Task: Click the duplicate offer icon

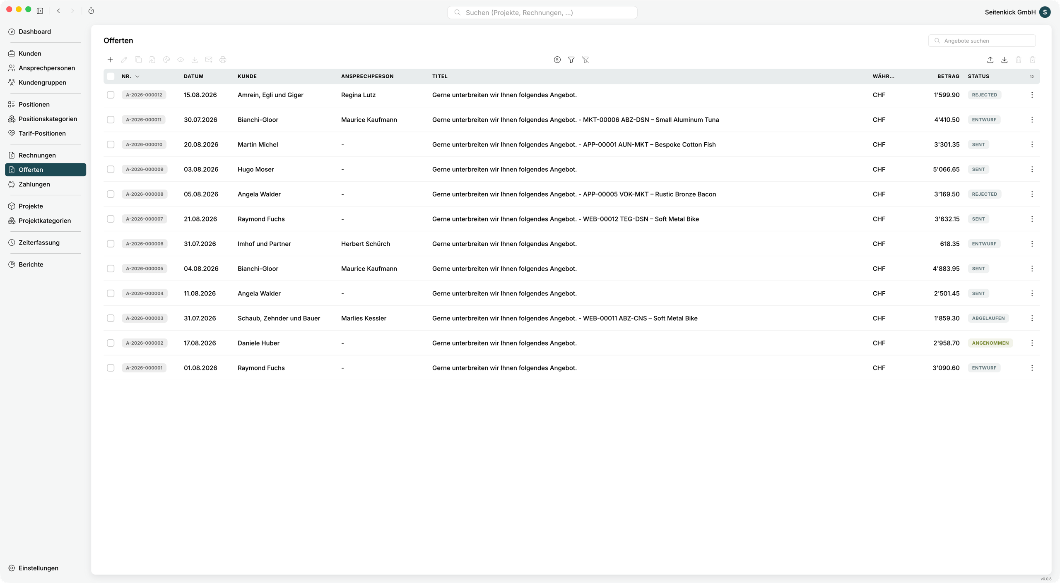Action: click(x=138, y=60)
